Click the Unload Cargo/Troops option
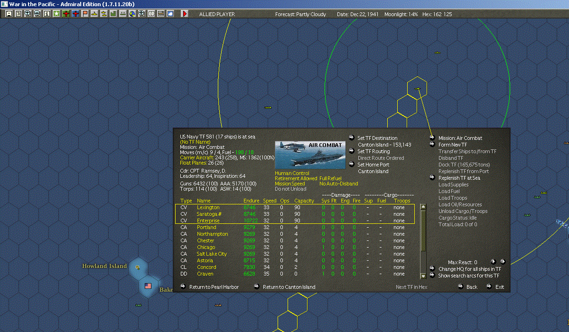 tap(463, 211)
